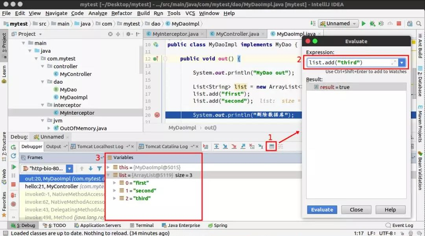
Task: Click the Evaluate button
Action: [322, 210]
